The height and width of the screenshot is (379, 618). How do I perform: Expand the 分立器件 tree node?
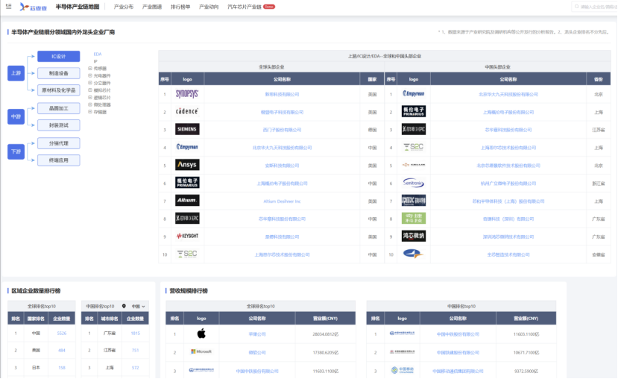(x=90, y=83)
